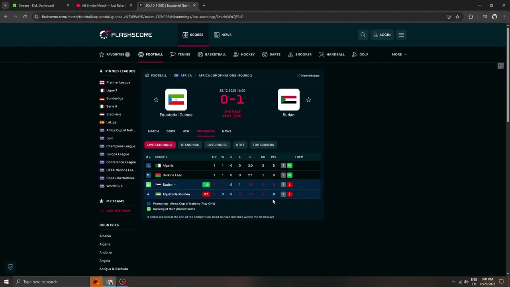
Task: Select the HT/FT filter
Action: (240, 145)
